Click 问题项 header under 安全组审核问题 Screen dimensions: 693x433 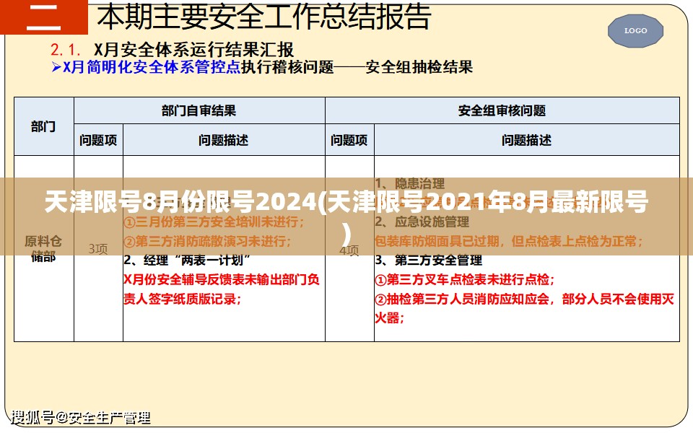click(349, 140)
